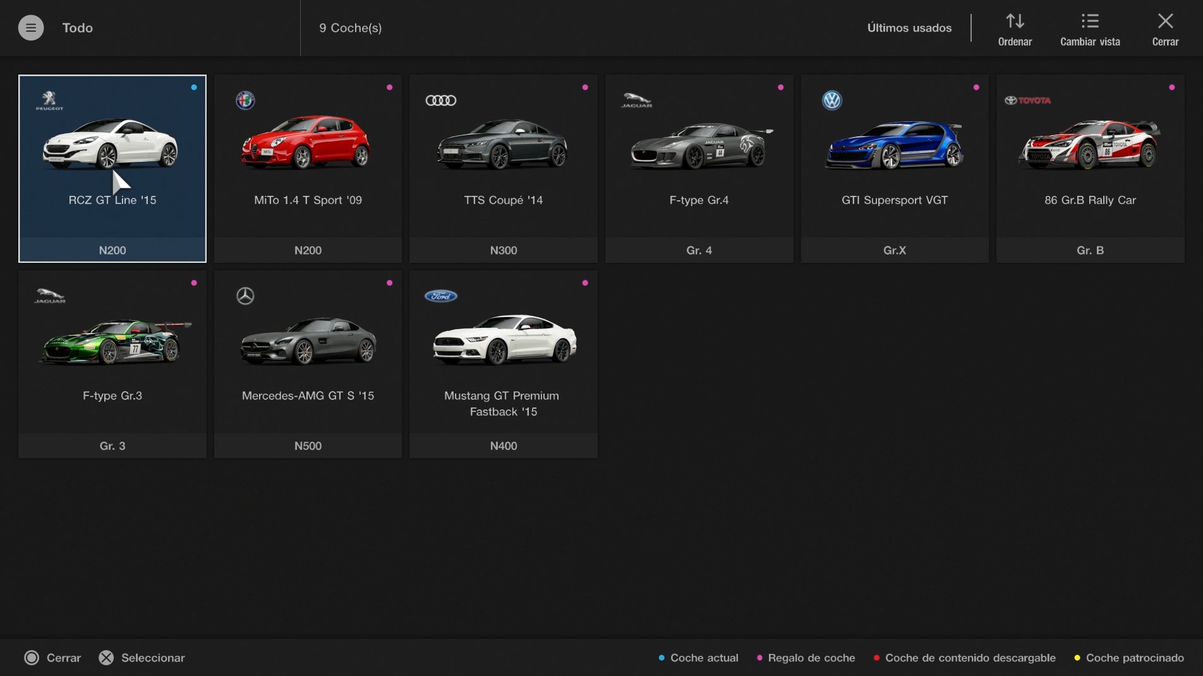Click the Volkswagen logo on GTI Supersport VGT

(833, 99)
